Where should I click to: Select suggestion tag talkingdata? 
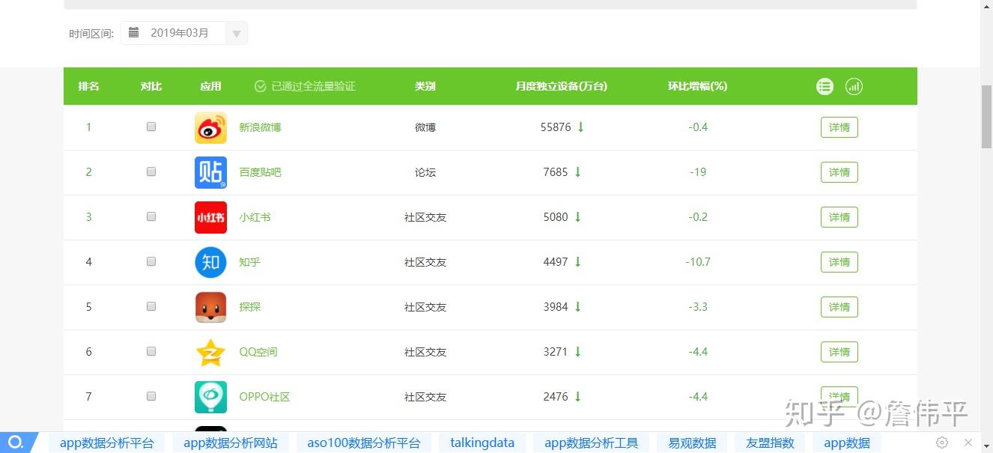tap(482, 443)
